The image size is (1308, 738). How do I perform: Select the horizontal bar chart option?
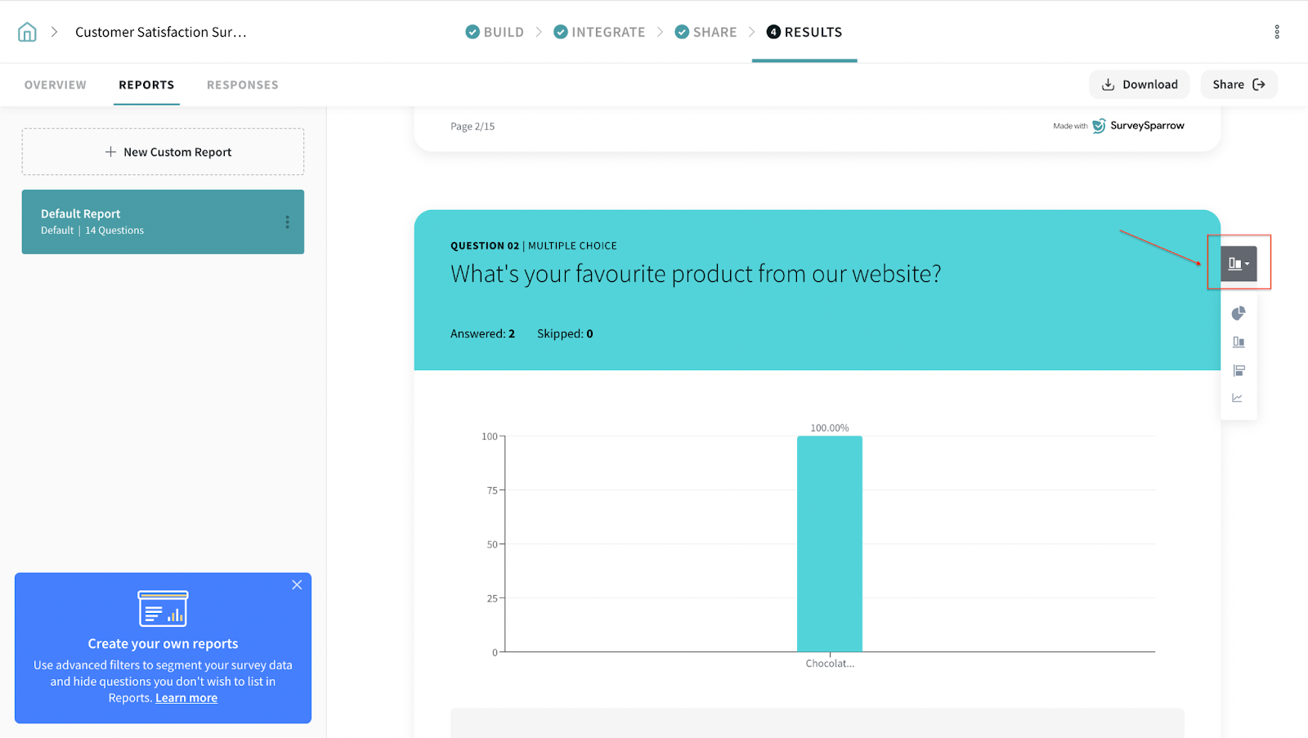tap(1239, 370)
